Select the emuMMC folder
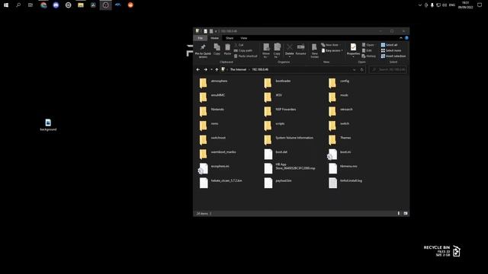This screenshot has height=274, width=488. [x=212, y=97]
